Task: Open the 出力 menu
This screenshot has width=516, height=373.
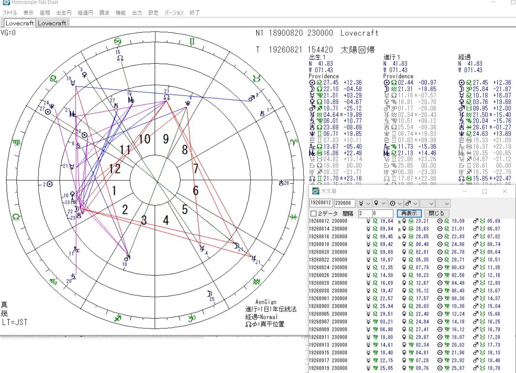Action: 137,13
